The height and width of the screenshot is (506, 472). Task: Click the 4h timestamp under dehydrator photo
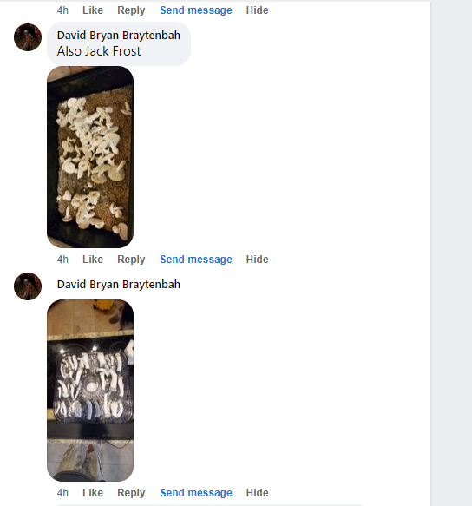62,492
